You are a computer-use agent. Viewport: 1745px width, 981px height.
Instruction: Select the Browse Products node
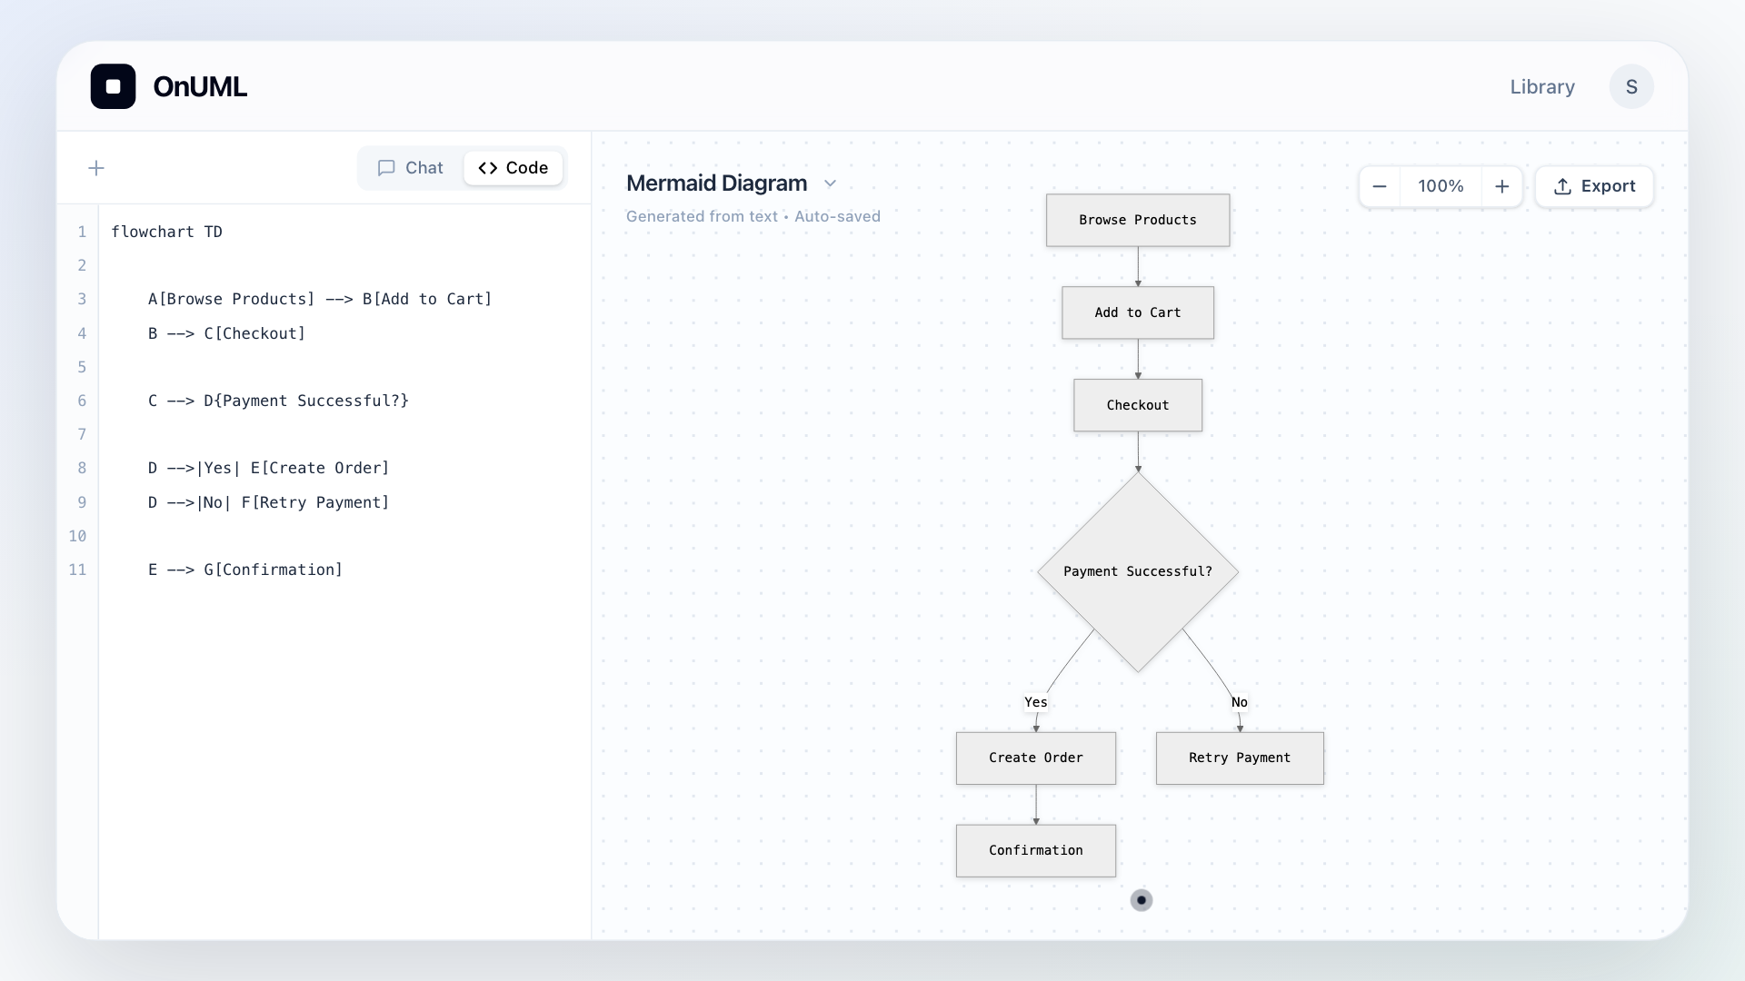[x=1138, y=220]
